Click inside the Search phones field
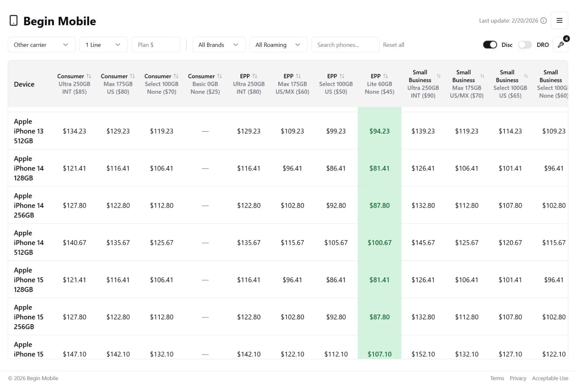Screen dimensions: 576x385 pos(345,44)
